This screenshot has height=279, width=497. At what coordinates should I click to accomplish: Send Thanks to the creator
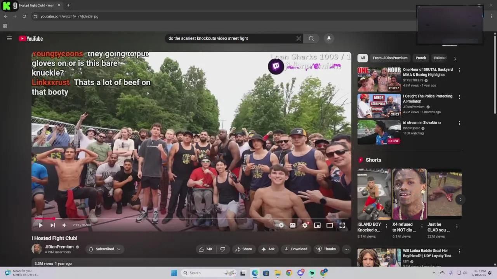pyautogui.click(x=326, y=249)
